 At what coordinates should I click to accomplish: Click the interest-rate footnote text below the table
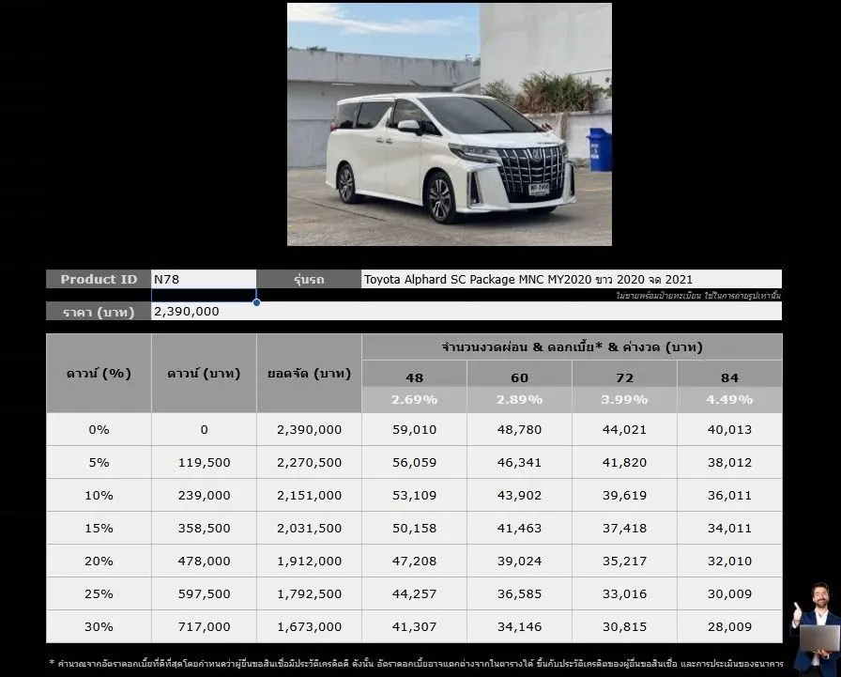tap(416, 664)
